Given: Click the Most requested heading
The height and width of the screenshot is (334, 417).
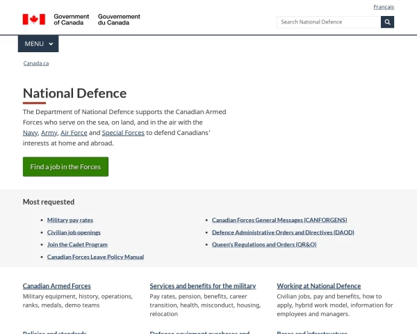Looking at the screenshot, I should point(49,202).
